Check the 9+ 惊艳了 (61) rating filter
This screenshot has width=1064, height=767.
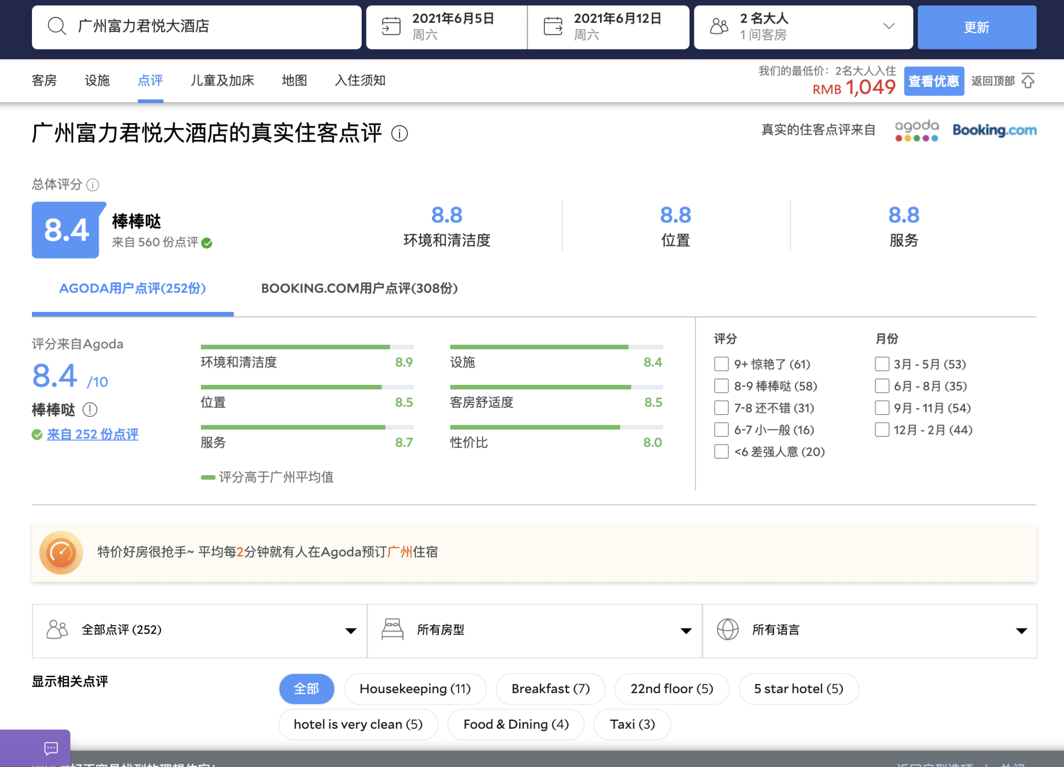click(721, 364)
